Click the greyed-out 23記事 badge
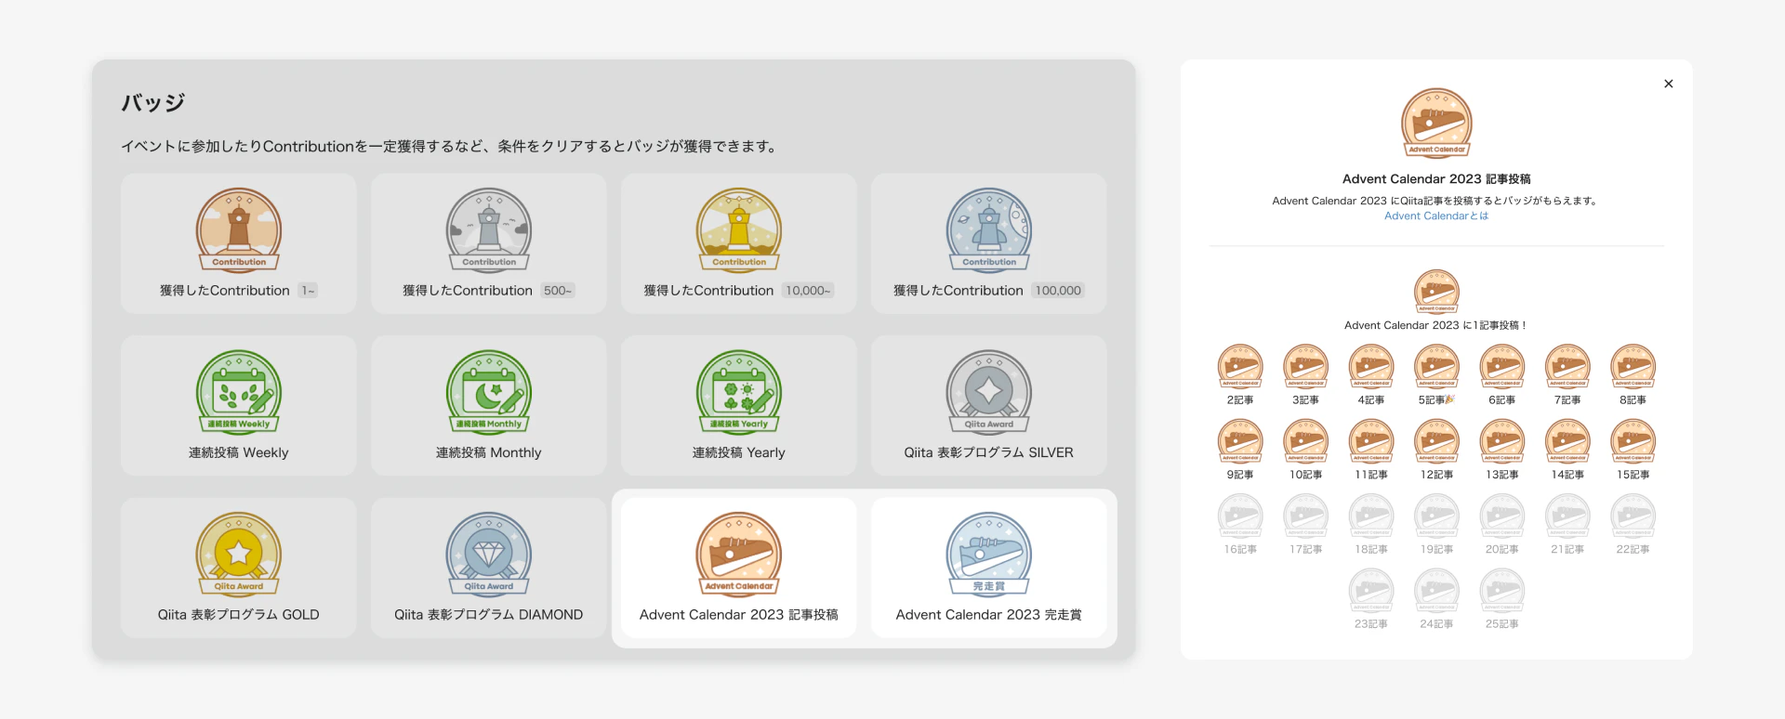Screen dimensions: 1785x719 pyautogui.click(x=1371, y=591)
